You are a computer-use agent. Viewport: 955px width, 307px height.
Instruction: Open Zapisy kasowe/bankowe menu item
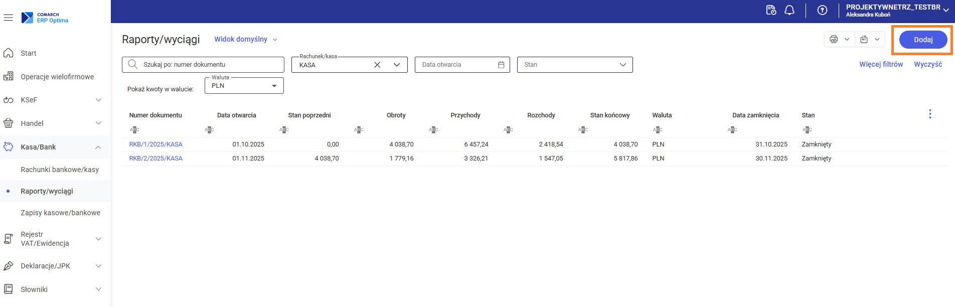coord(60,213)
